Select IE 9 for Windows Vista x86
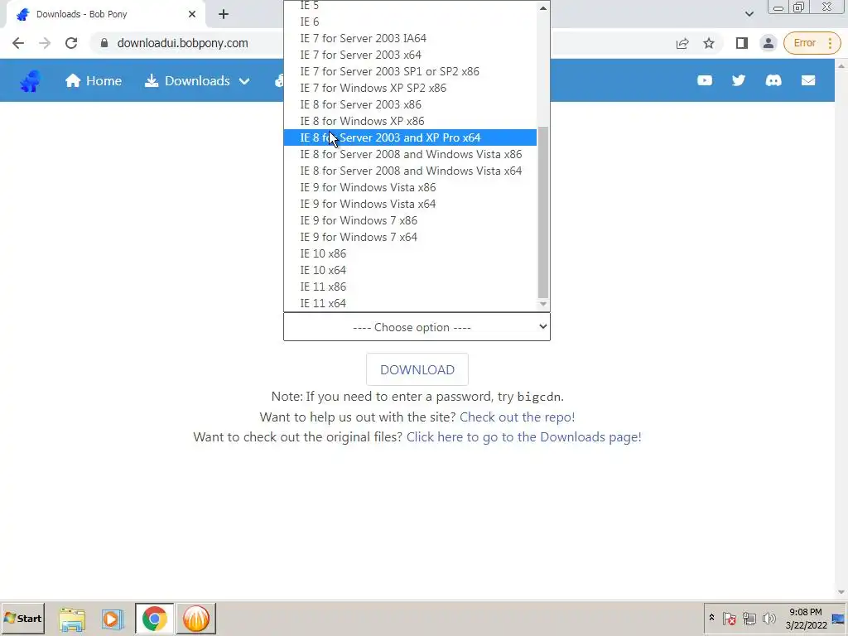 (x=410, y=188)
